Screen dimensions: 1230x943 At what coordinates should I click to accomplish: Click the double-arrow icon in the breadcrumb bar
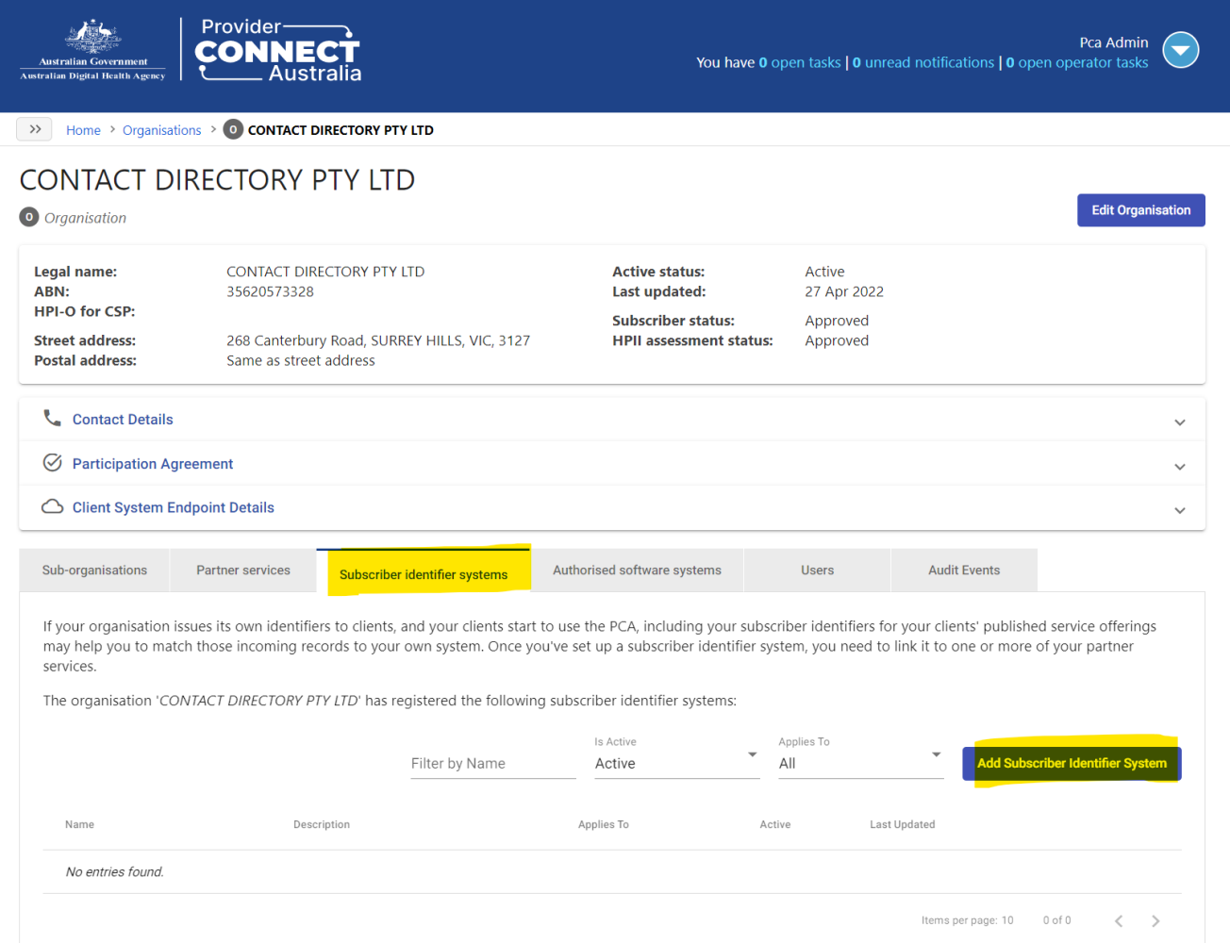point(34,129)
